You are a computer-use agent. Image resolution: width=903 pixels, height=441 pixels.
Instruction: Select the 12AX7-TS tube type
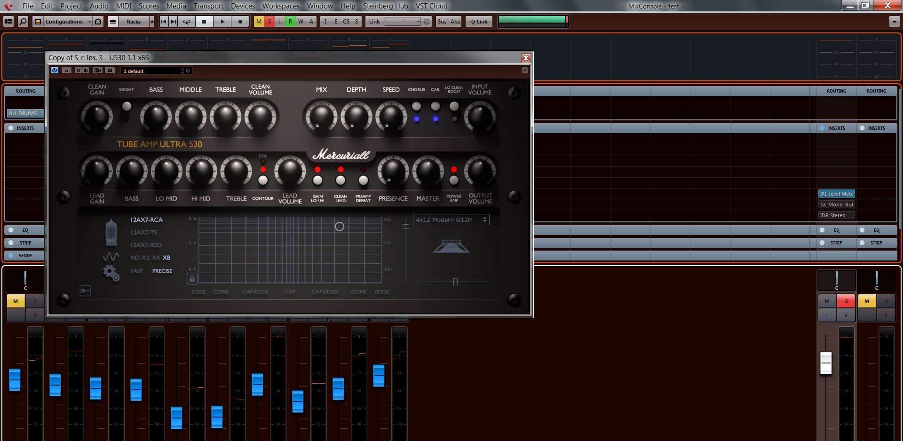[144, 232]
